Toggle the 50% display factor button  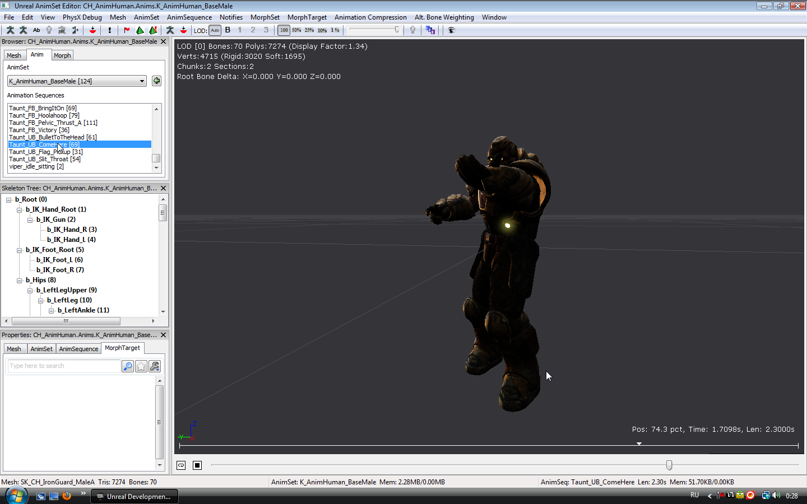[296, 30]
